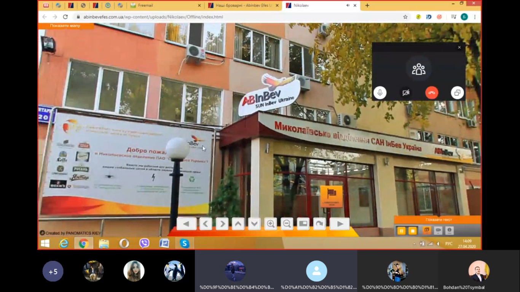This screenshot has width=520, height=292.
Task: Switch input language РУС
Action: click(x=449, y=244)
